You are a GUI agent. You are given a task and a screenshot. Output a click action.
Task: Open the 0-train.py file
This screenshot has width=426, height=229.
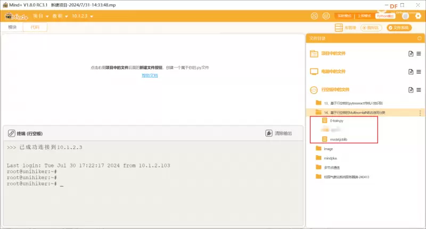coord(337,121)
